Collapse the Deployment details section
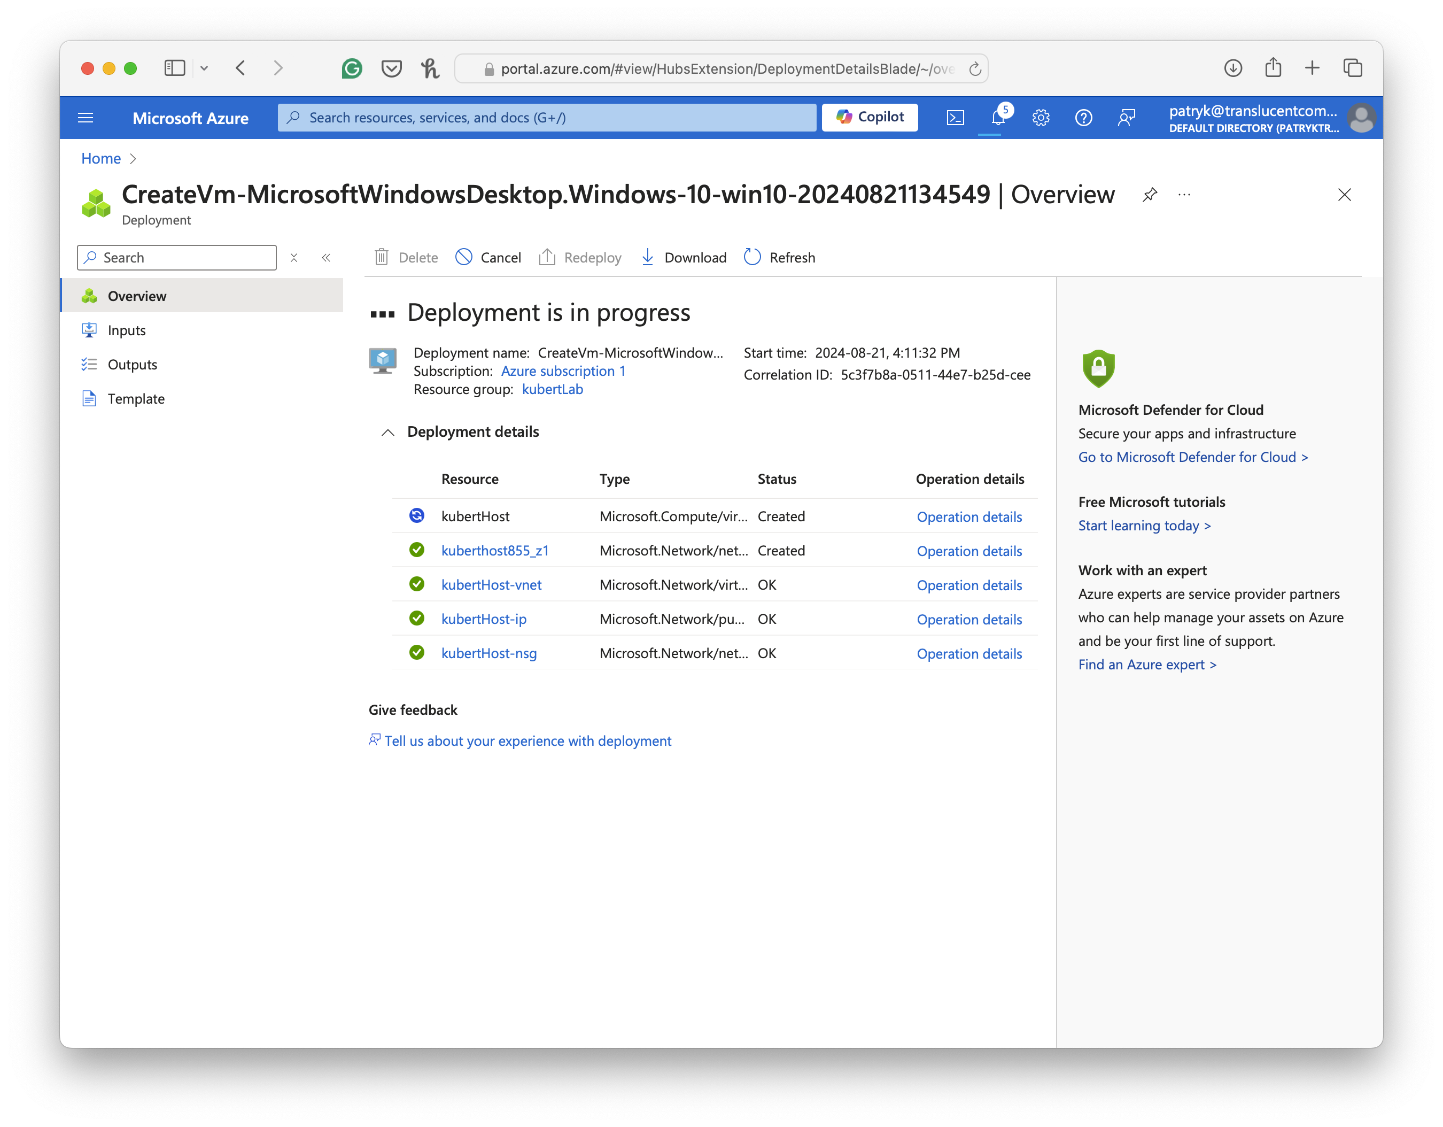This screenshot has width=1443, height=1127. (x=388, y=433)
